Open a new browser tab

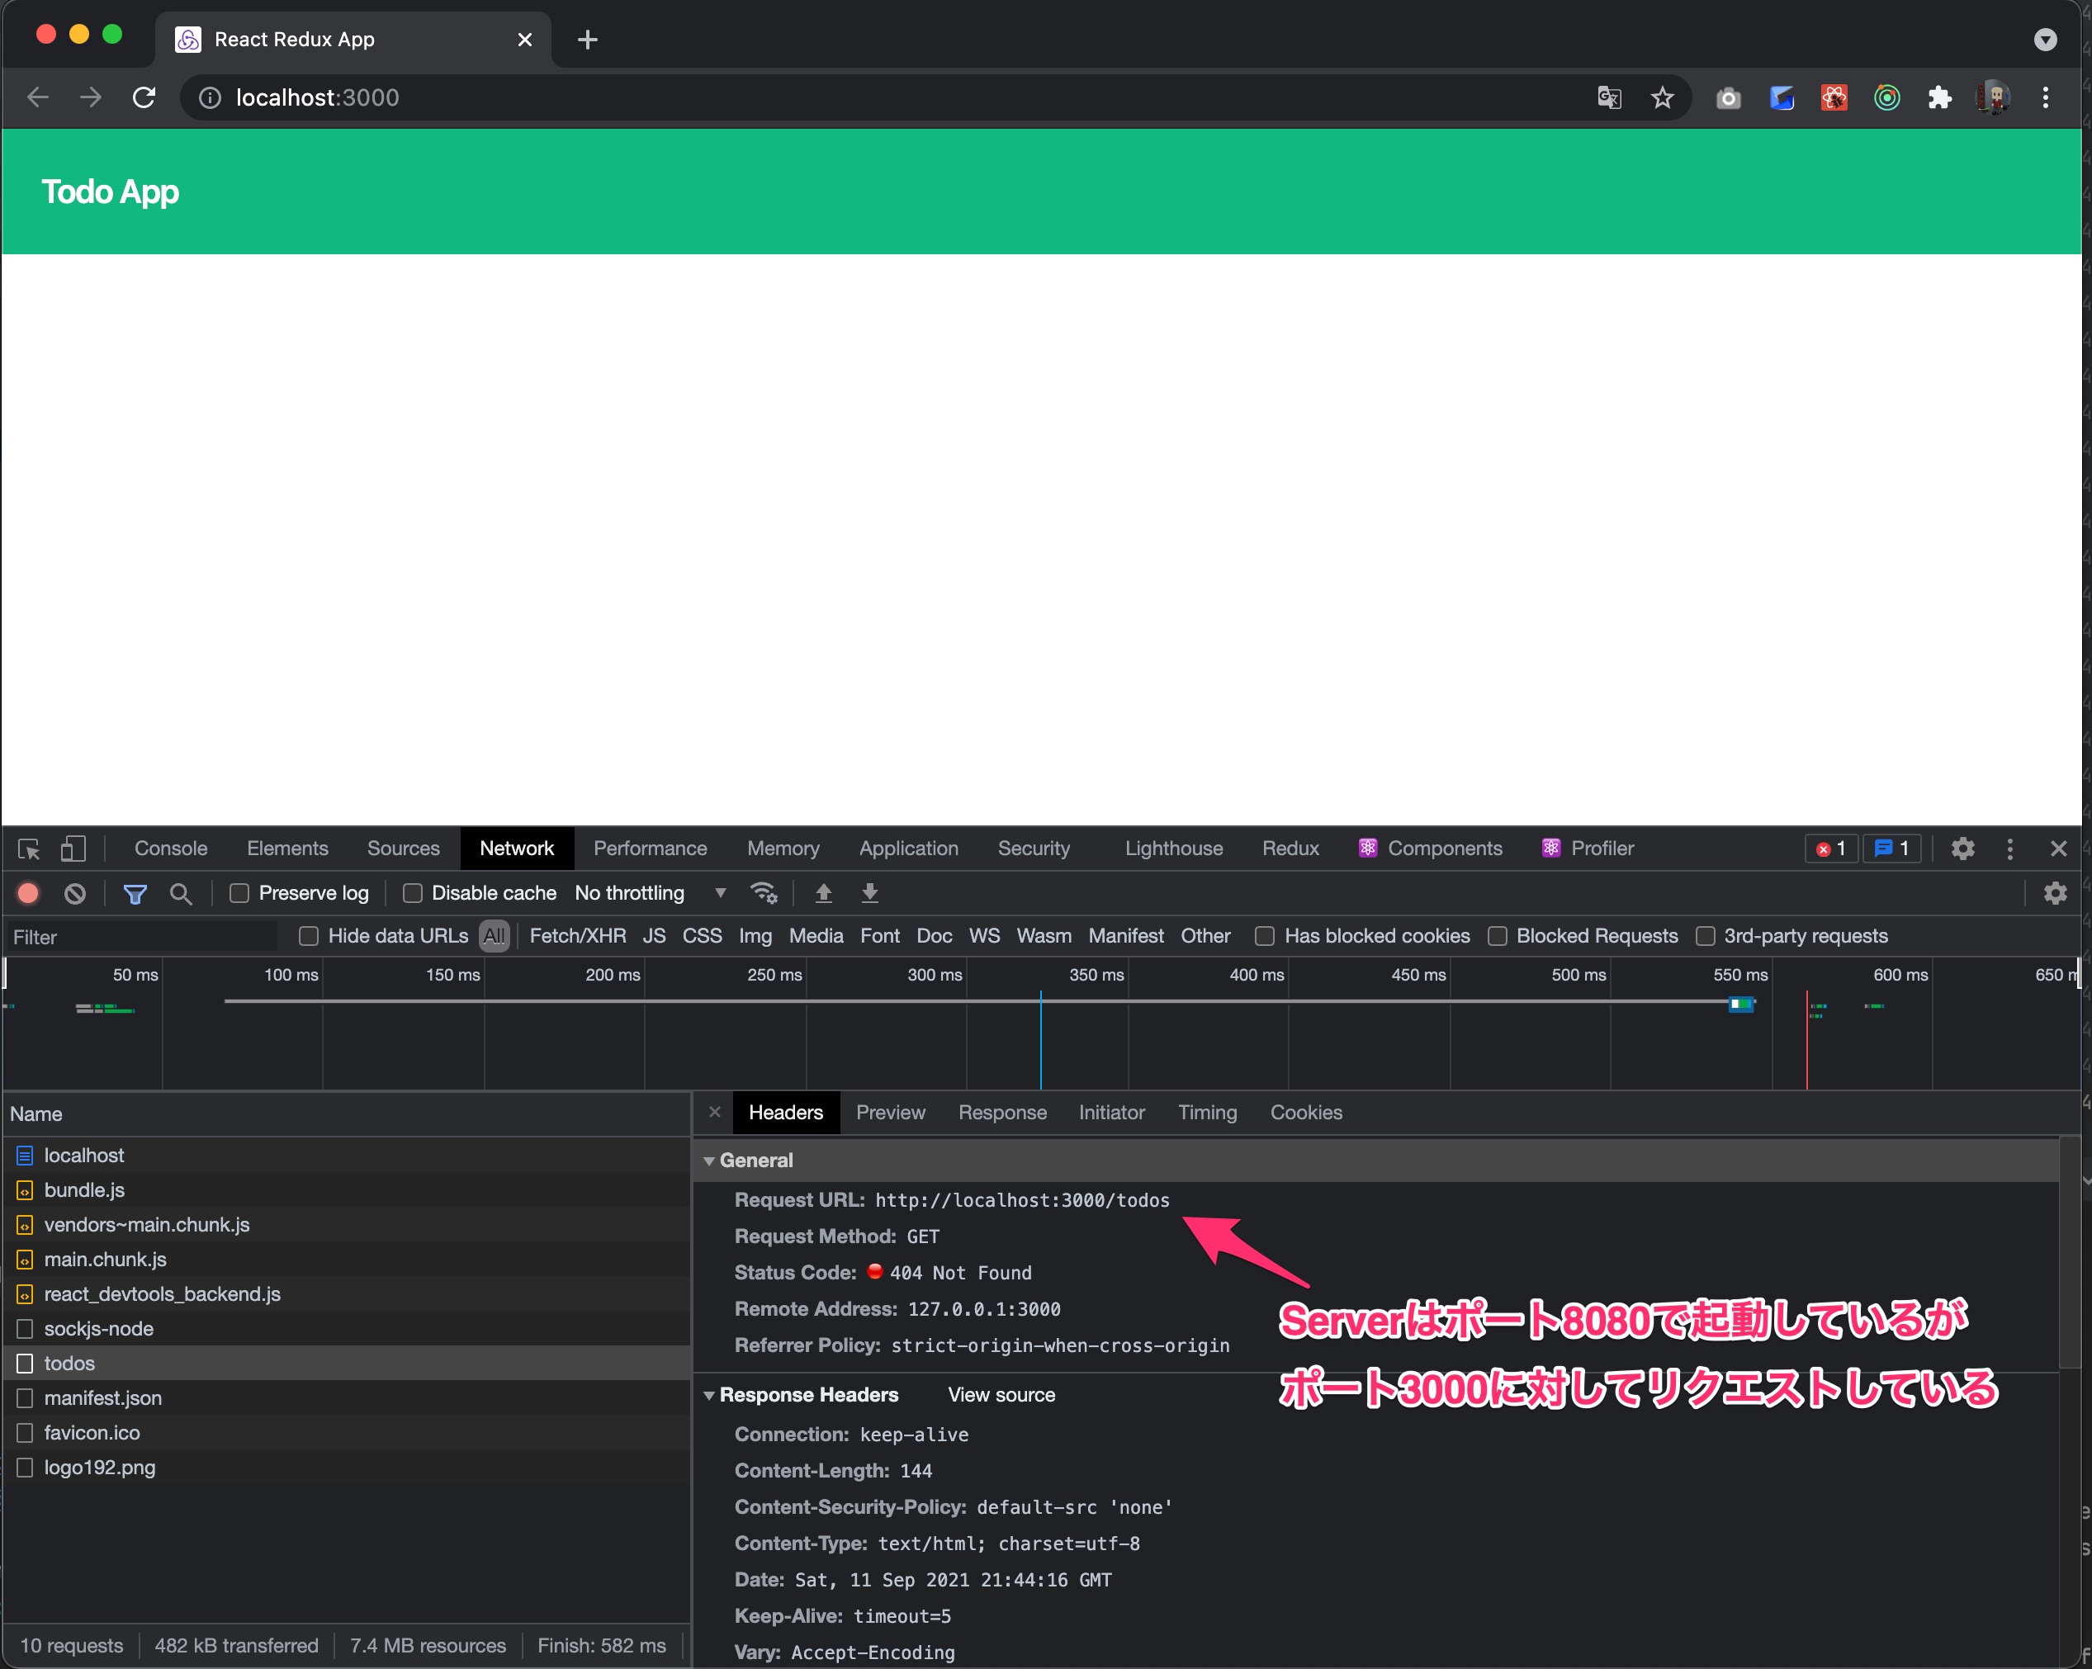[587, 39]
